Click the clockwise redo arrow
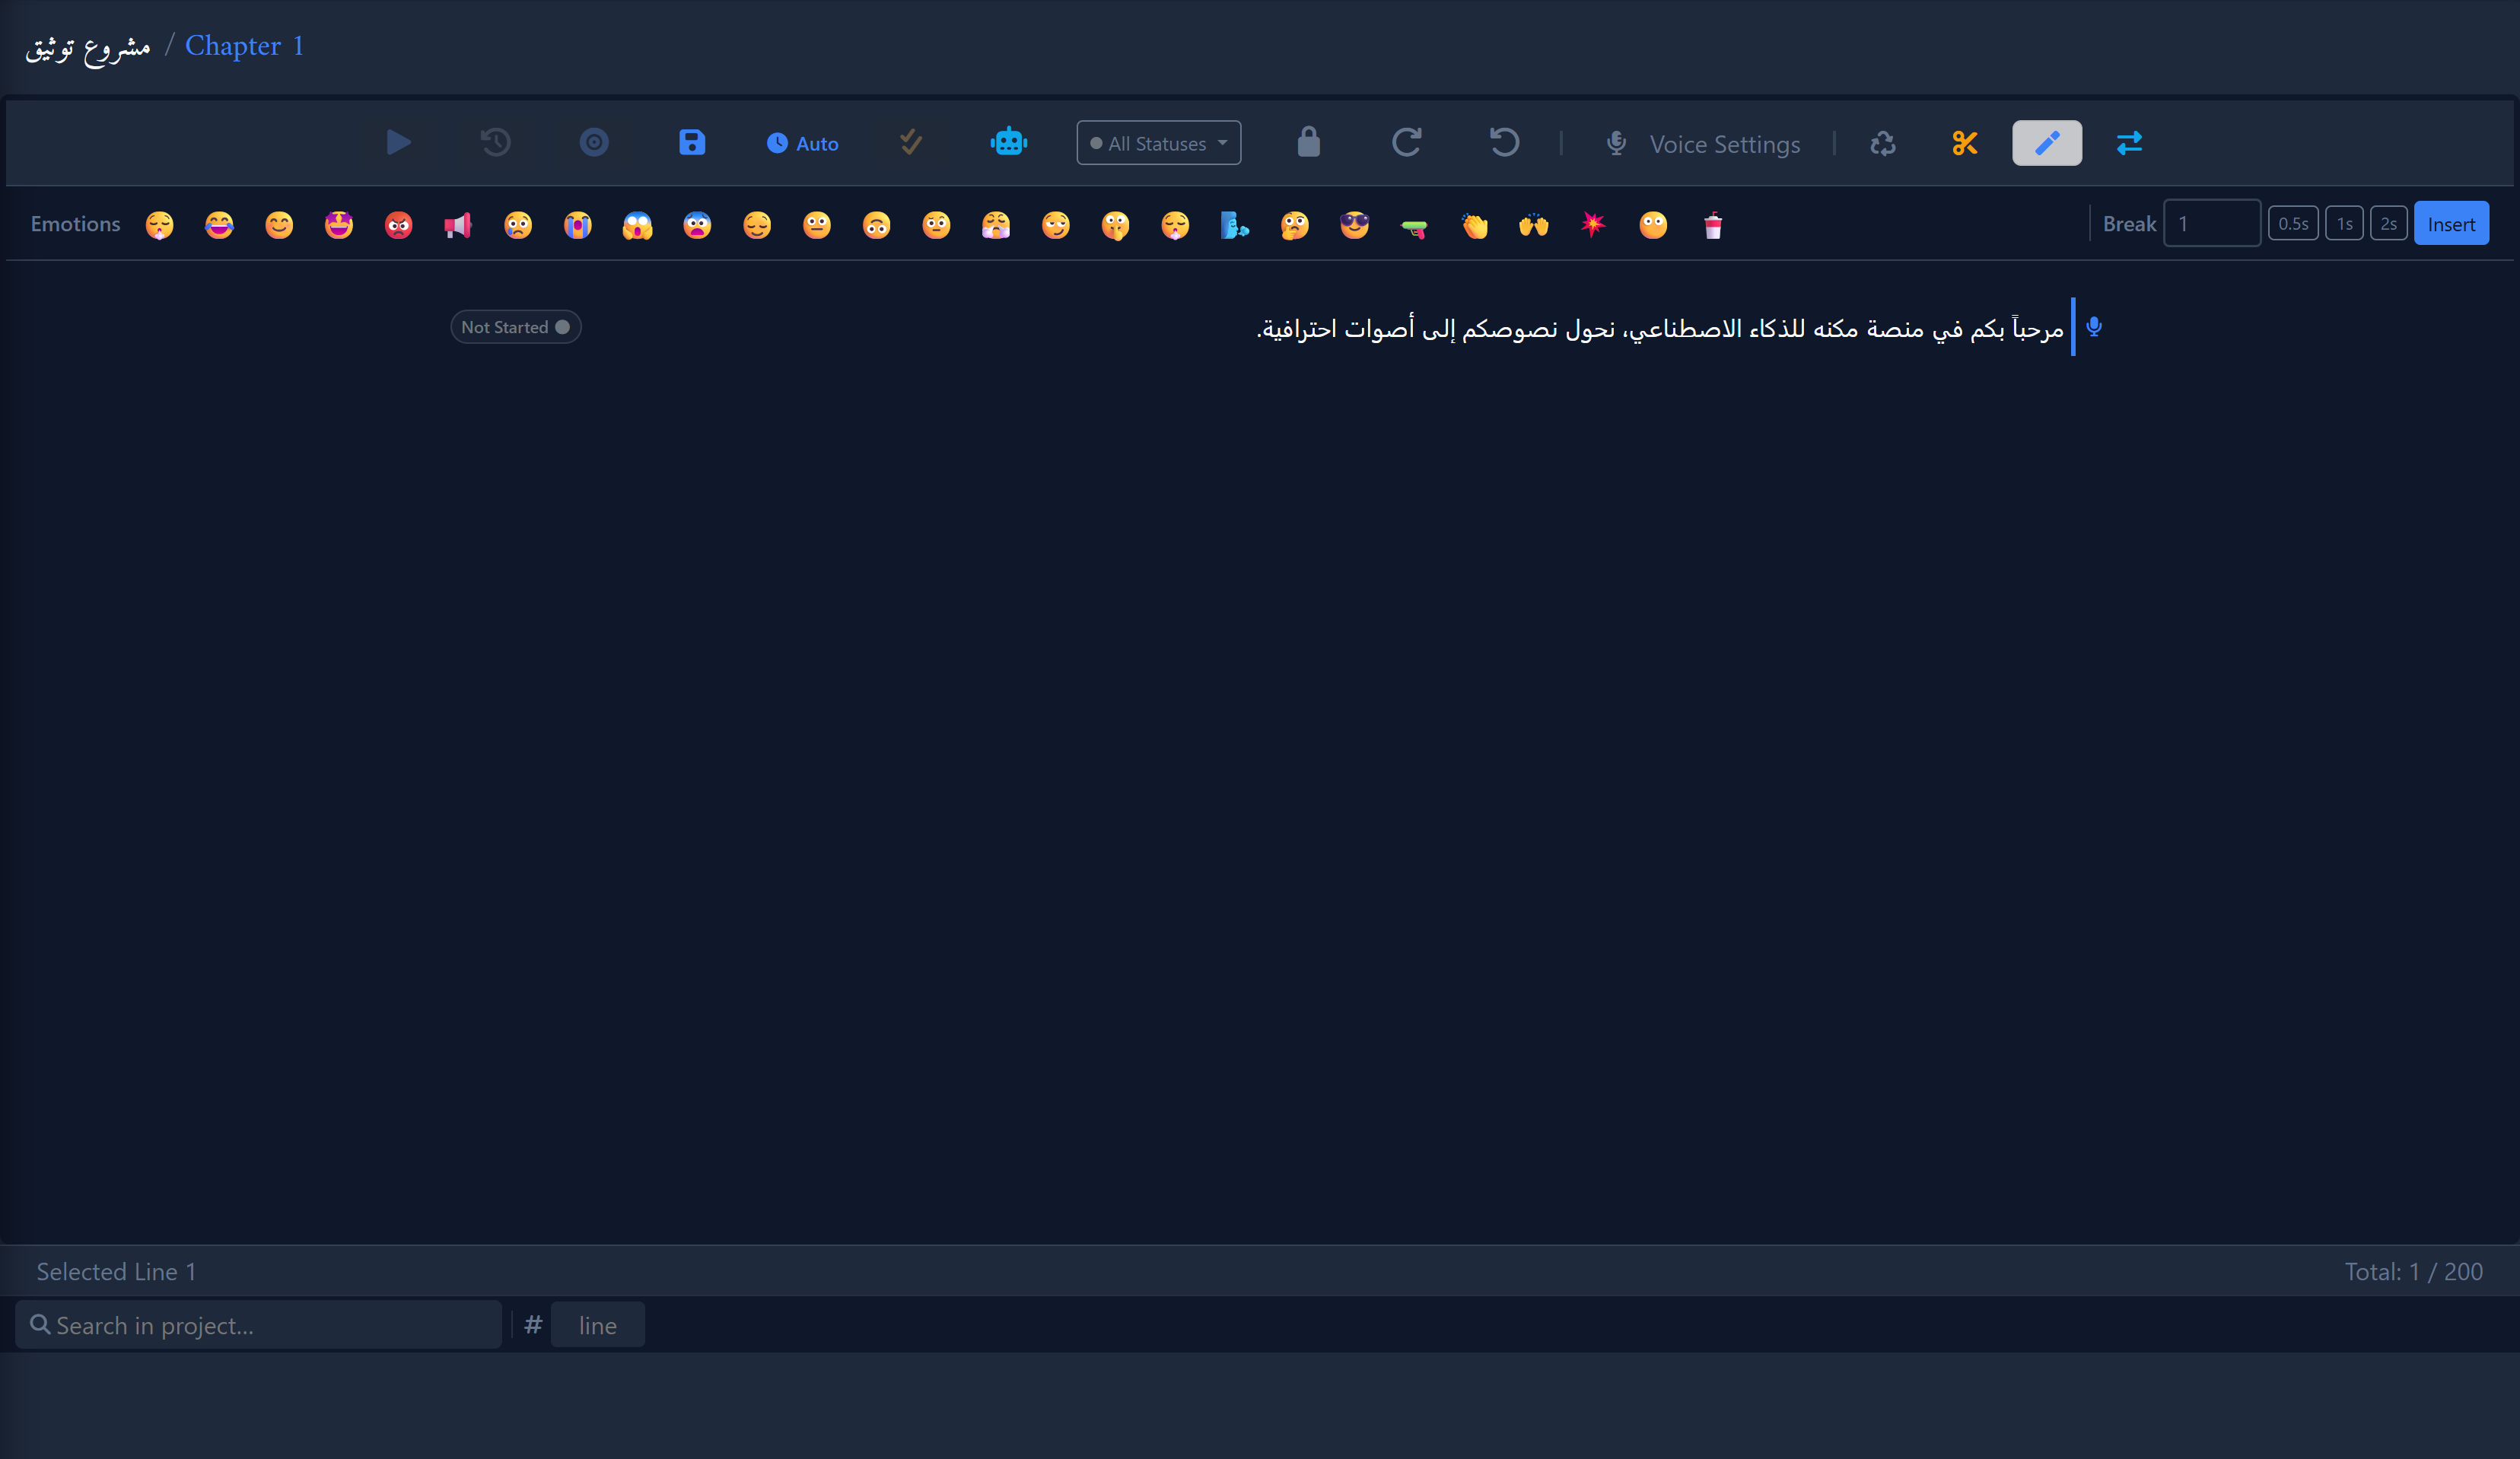The height and width of the screenshot is (1459, 2520). pyautogui.click(x=1406, y=143)
